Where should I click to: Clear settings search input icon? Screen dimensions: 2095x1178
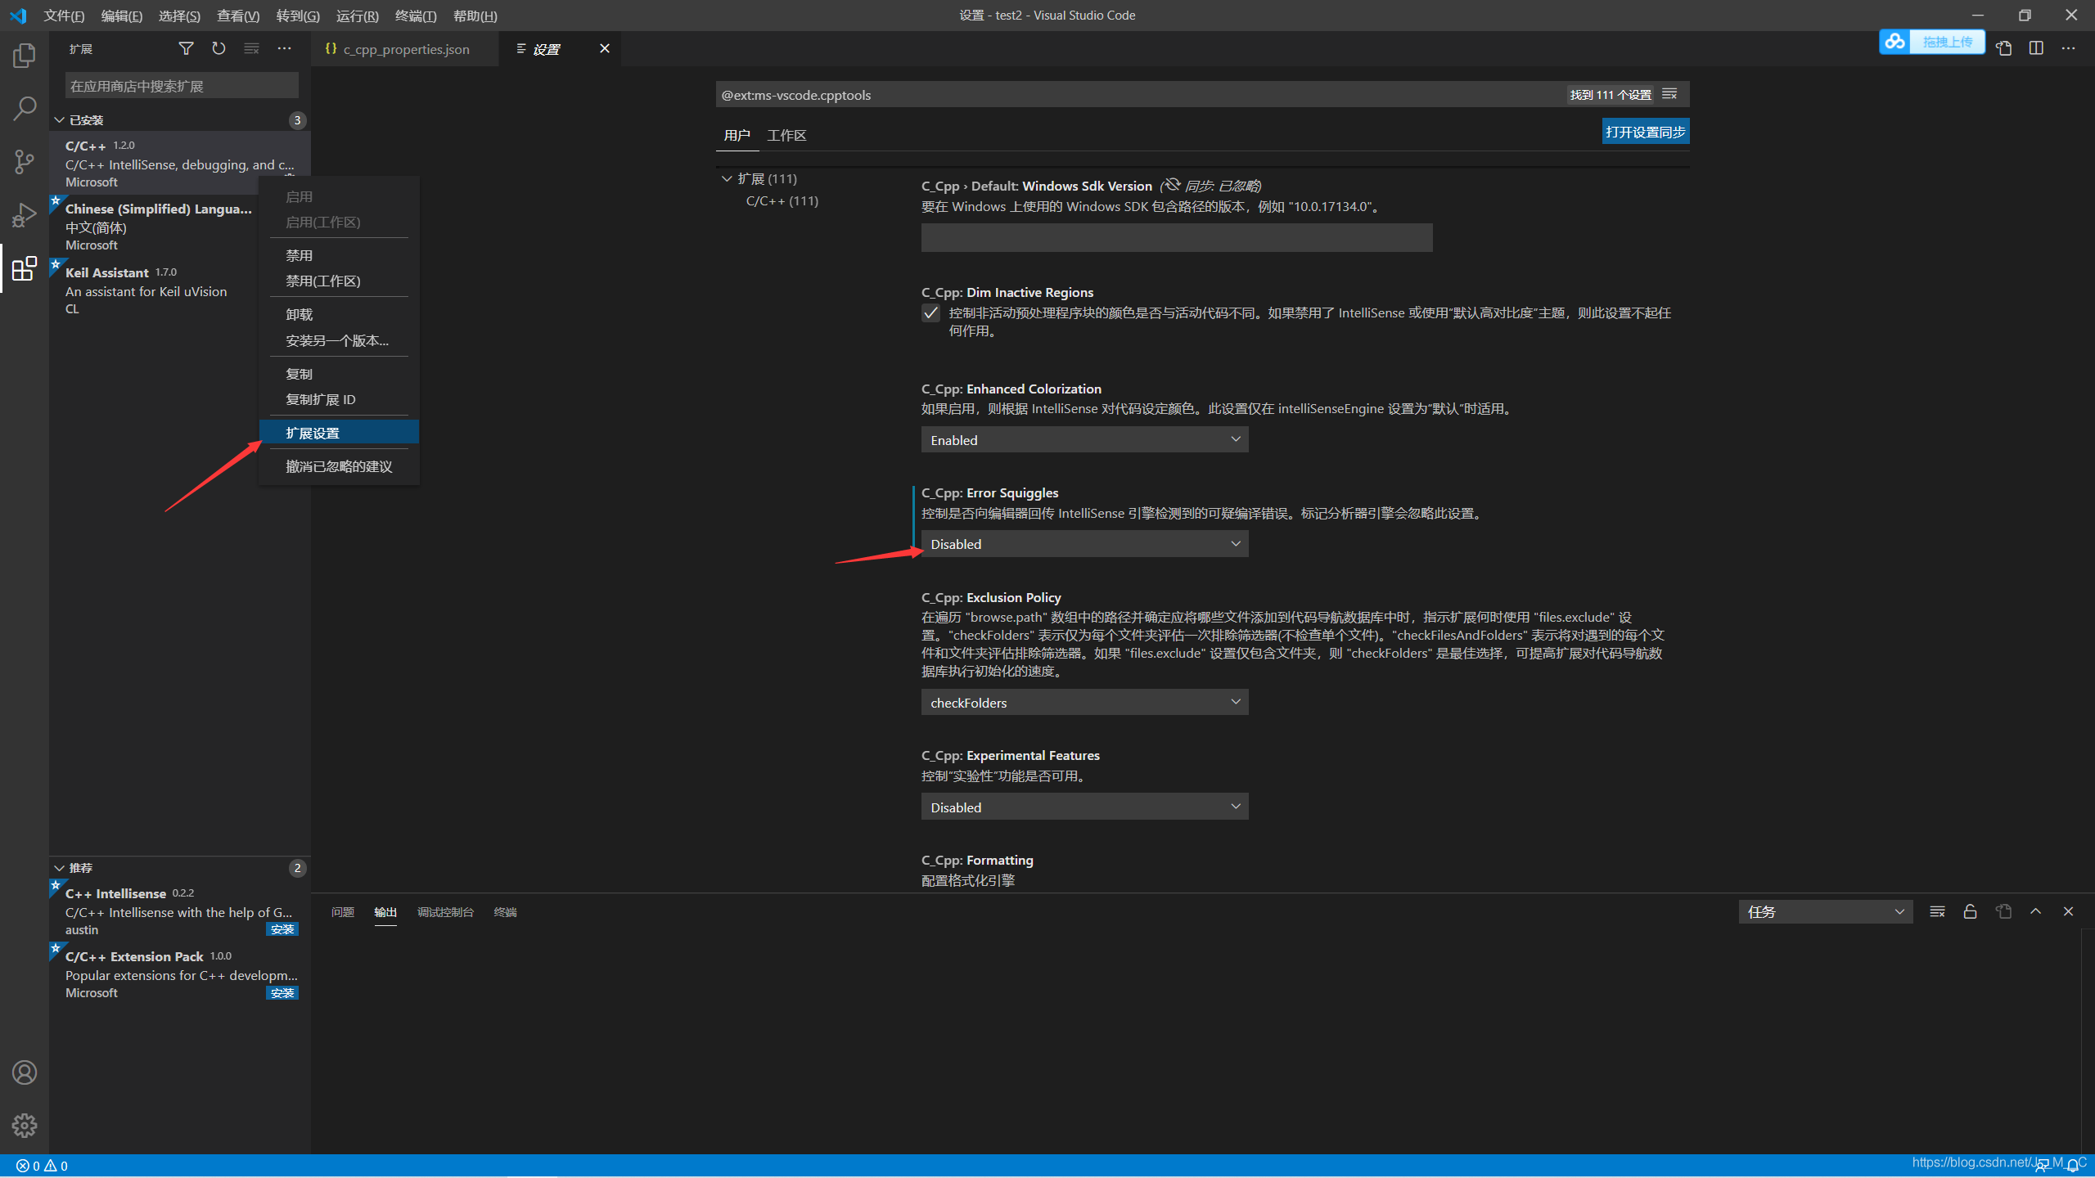tap(1669, 94)
